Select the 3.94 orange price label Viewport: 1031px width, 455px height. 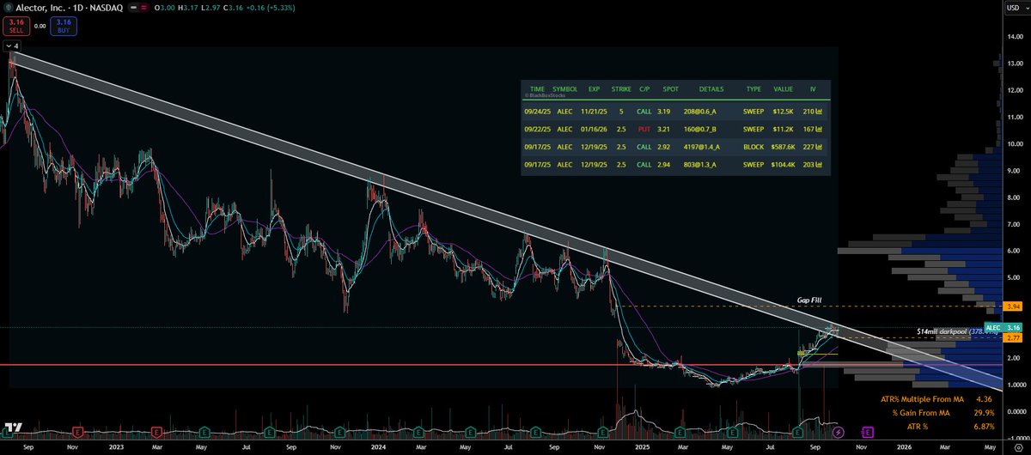click(x=1013, y=306)
